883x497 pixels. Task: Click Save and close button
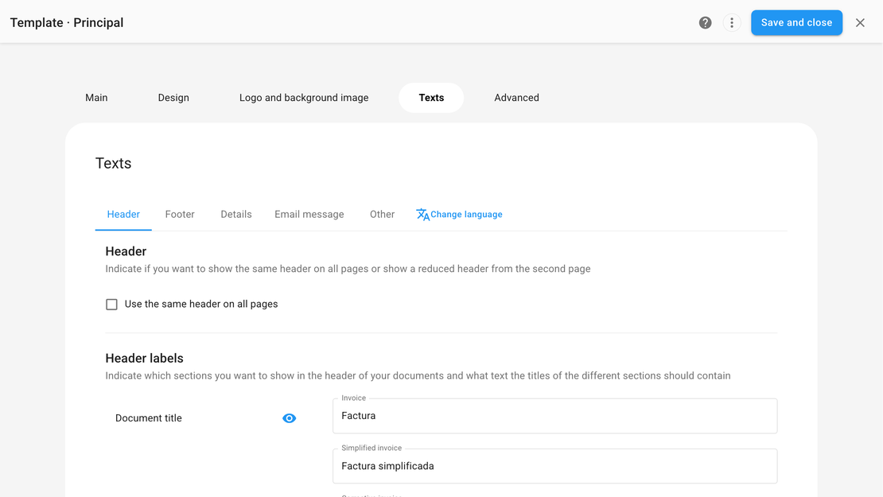pos(796,23)
